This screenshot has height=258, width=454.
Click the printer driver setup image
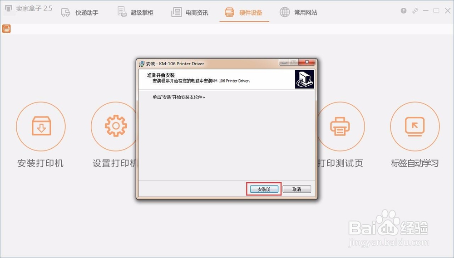304,79
